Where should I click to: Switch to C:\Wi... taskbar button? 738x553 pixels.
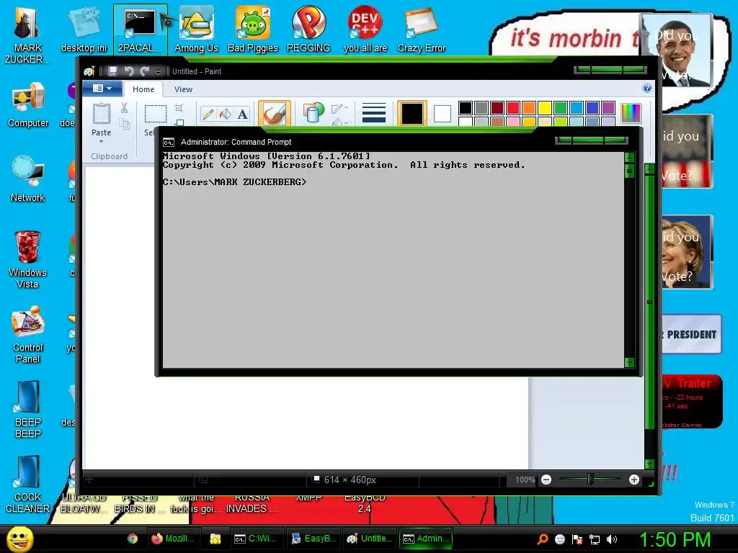256,539
